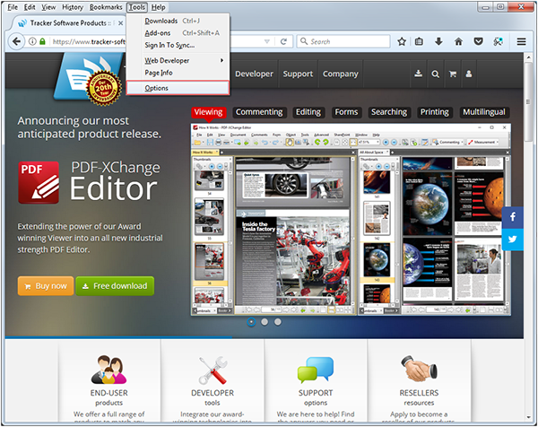The width and height of the screenshot is (538, 427).
Task: Select the Viewing feature tab
Action: pos(208,112)
